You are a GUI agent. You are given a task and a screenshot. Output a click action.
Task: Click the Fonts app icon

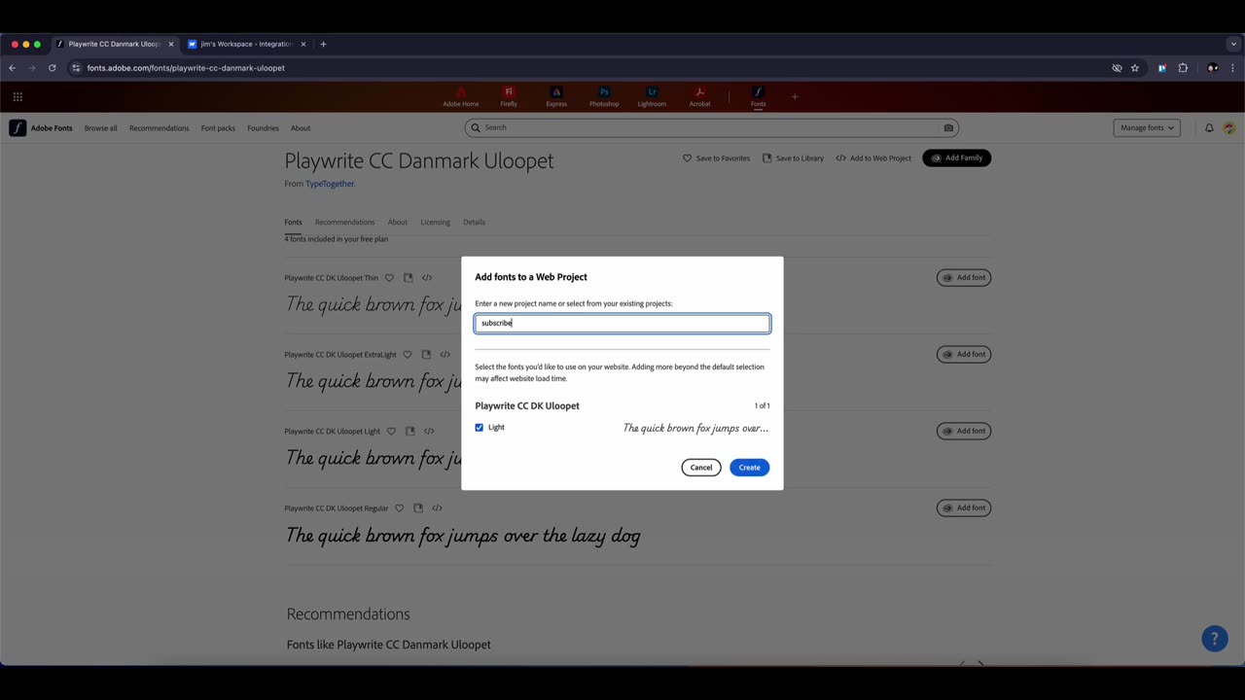coord(758,97)
